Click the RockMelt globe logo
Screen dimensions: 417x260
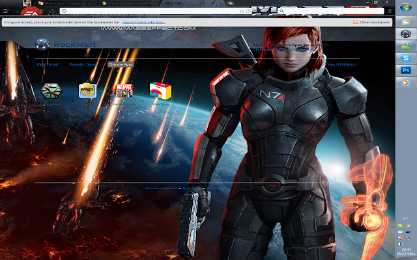point(42,44)
